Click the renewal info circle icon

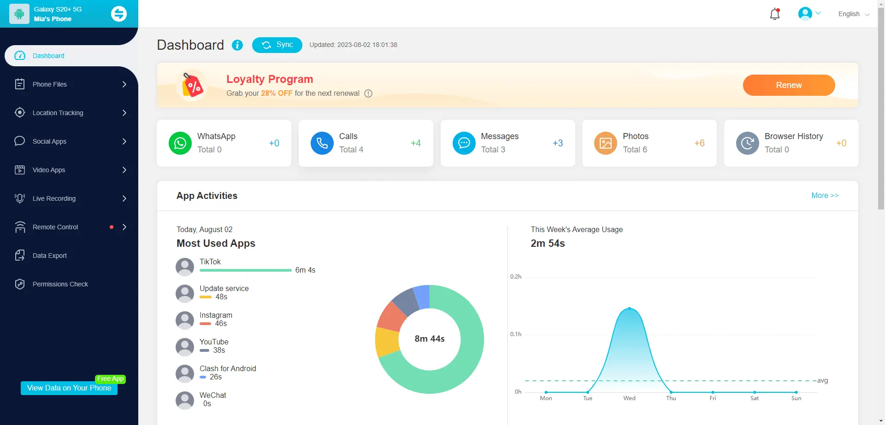click(368, 93)
